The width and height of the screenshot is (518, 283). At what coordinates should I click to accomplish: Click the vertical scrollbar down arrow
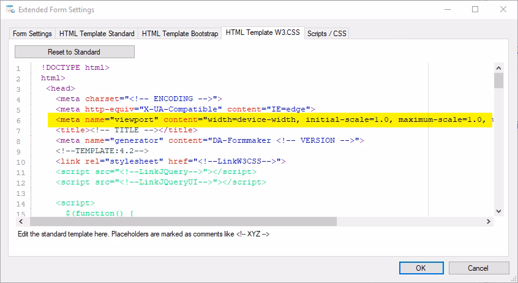498,210
